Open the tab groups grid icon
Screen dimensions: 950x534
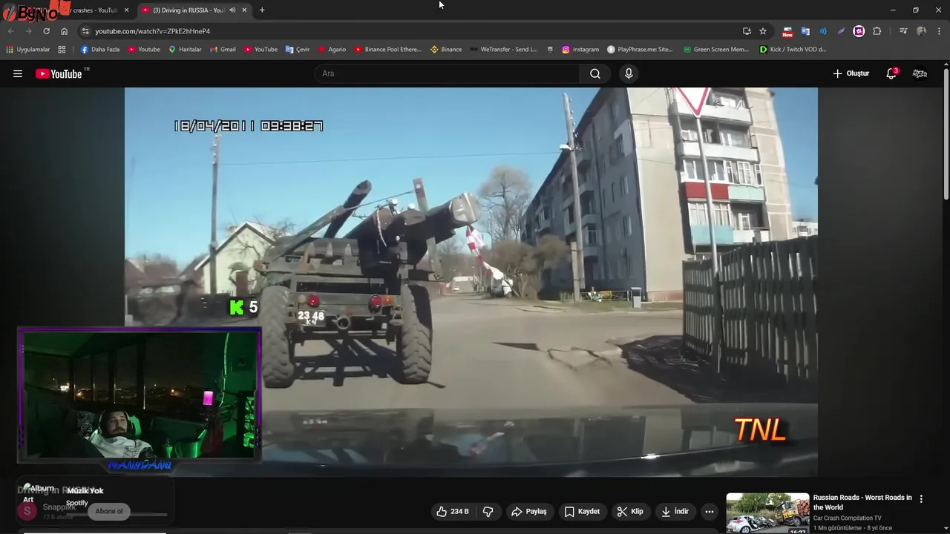(62, 50)
